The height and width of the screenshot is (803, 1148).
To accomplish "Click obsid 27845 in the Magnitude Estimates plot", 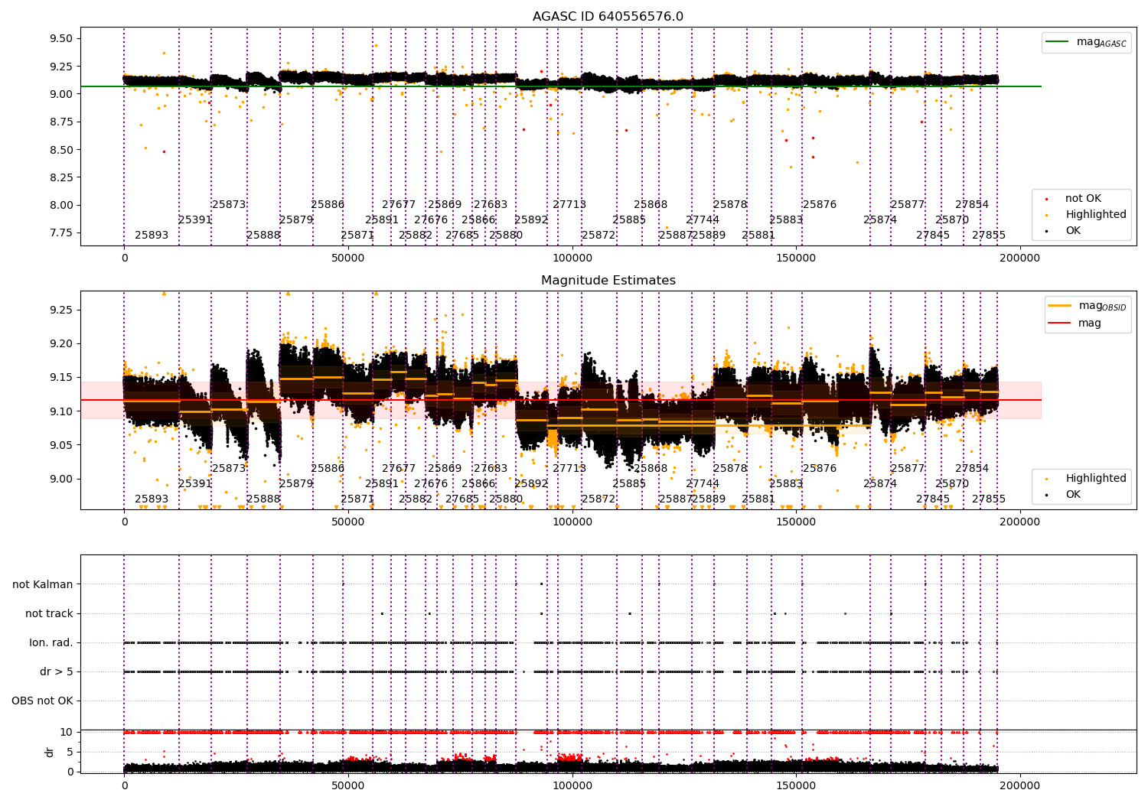I will point(933,499).
